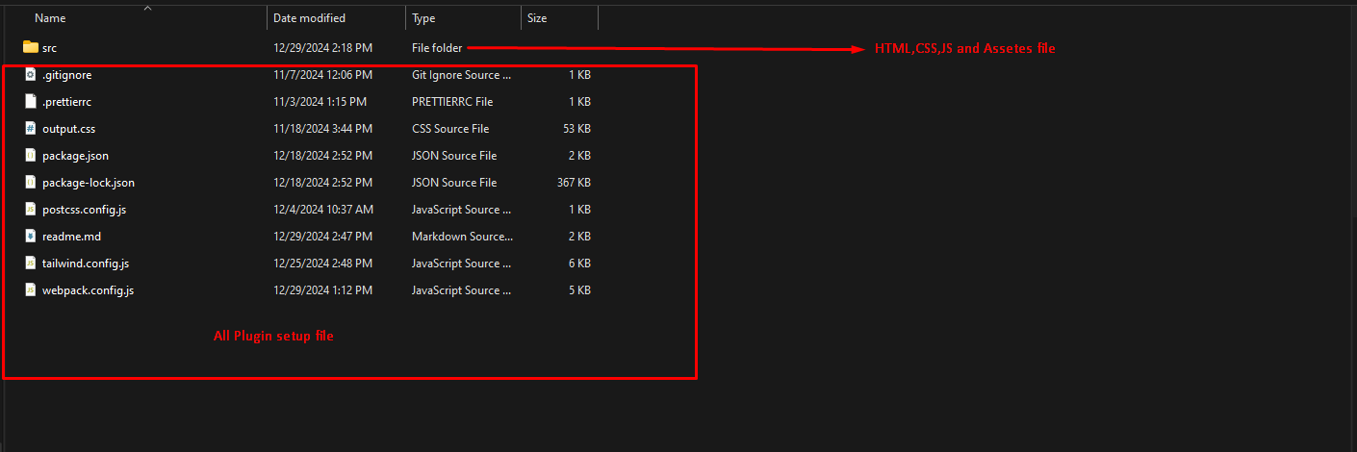1357x452 pixels.
Task: Click the package-lock.json file icon
Action: pyautogui.click(x=30, y=182)
